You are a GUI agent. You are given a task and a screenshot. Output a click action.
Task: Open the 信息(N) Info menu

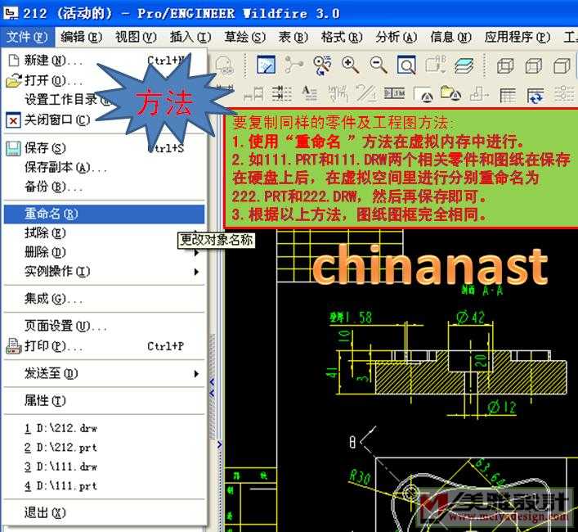(450, 37)
